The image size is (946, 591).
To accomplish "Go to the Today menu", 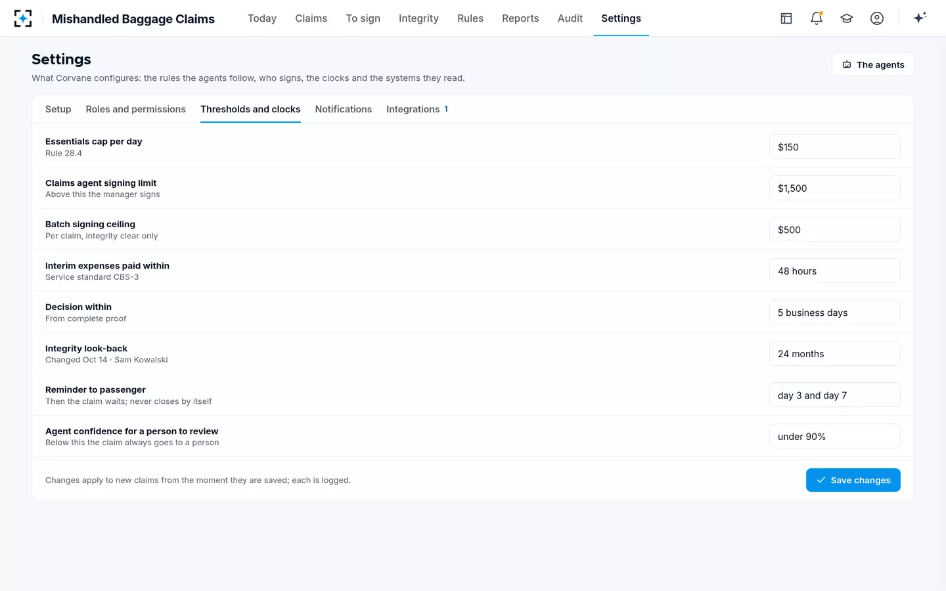I will click(x=262, y=18).
